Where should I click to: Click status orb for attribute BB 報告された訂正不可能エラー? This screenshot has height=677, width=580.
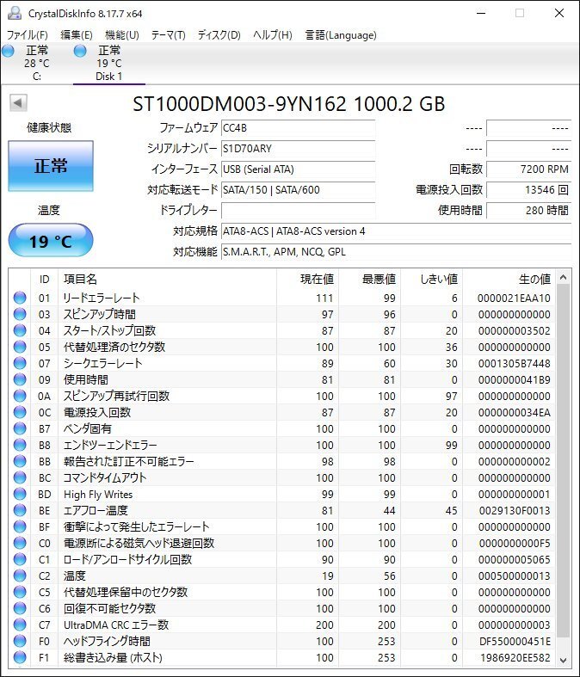[x=20, y=462]
